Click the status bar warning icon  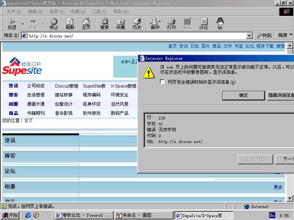(4, 206)
